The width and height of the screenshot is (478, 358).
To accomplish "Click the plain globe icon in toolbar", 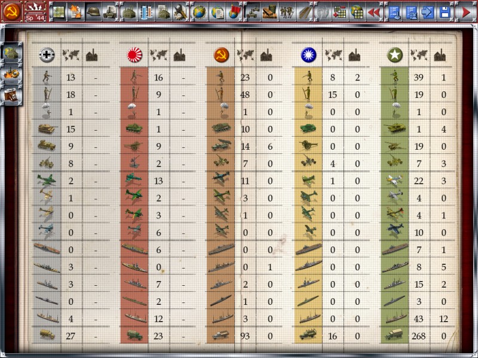I will coord(200,12).
